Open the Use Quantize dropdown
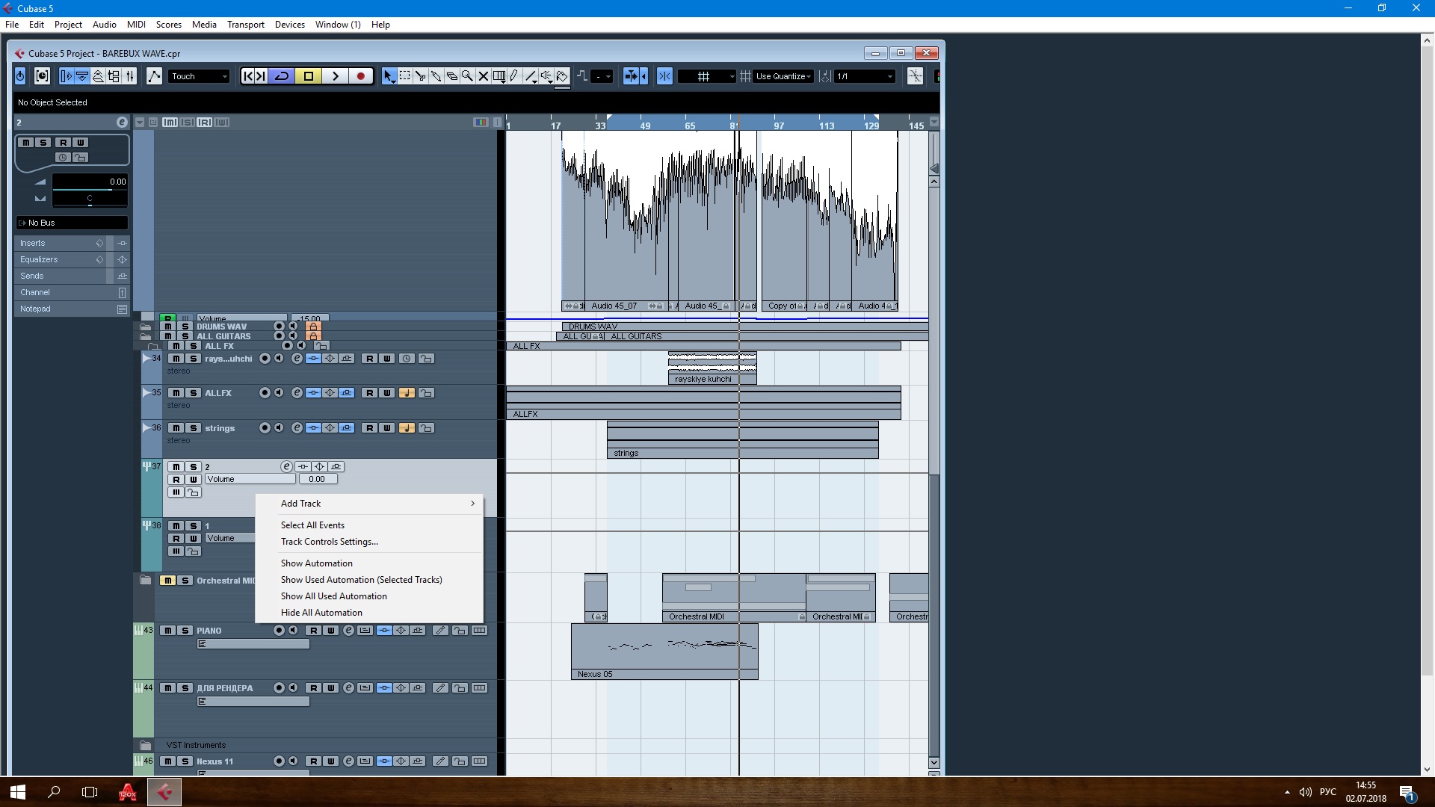The width and height of the screenshot is (1435, 807). [783, 76]
